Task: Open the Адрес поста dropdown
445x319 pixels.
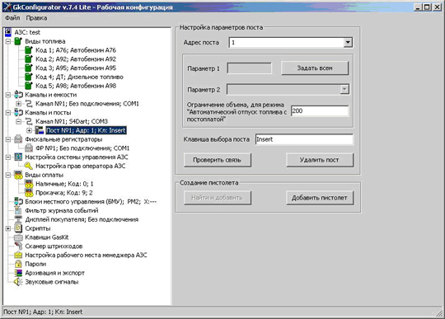Action: click(348, 43)
